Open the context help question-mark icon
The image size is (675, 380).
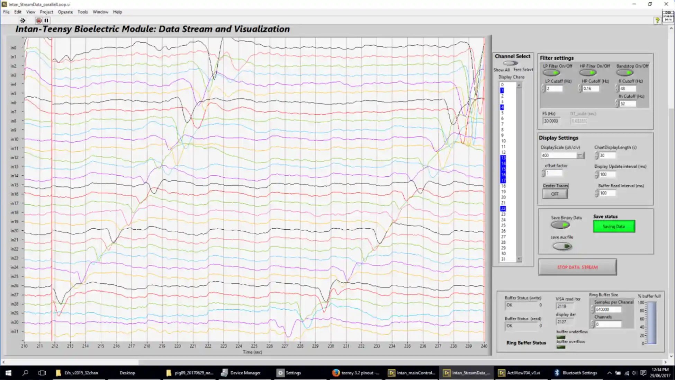click(x=657, y=20)
